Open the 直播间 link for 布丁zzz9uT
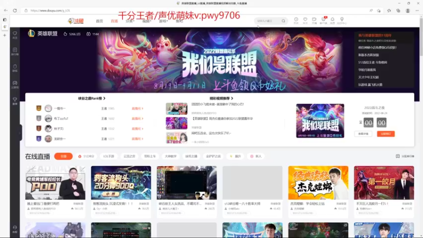This screenshot has width=423, height=238. [x=137, y=118]
